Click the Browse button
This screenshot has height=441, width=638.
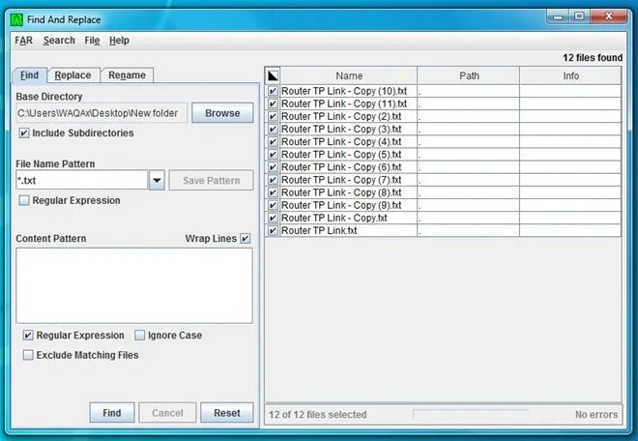(x=222, y=113)
